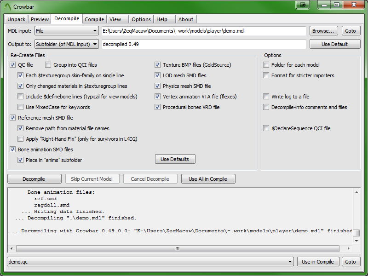Start the Decompile button

coord(34,178)
